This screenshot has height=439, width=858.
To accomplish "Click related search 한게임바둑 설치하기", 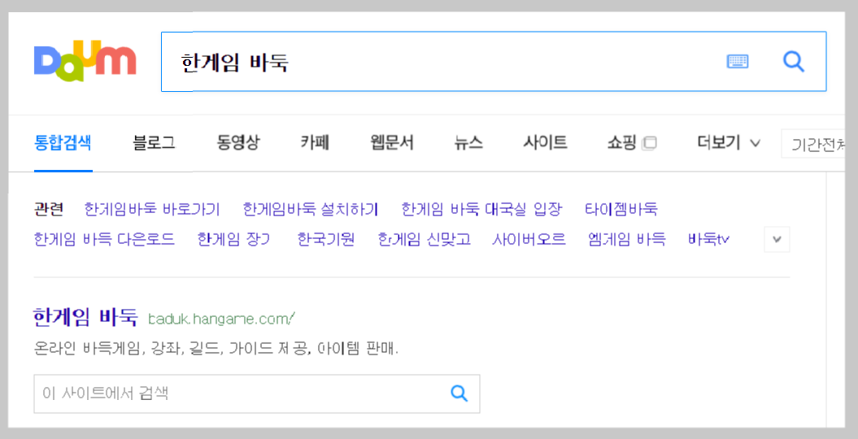I will [310, 209].
